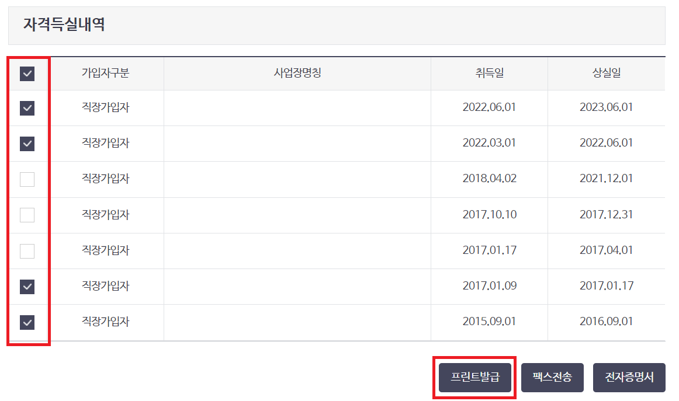Screen dimensions: 679x401
Task: Select the row with 상실일 2021.12.01
Action: pos(26,179)
